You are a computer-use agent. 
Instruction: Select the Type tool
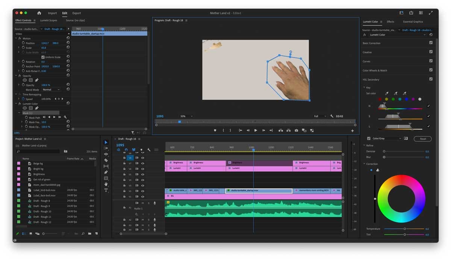(x=106, y=190)
